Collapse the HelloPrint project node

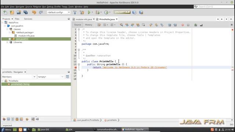tap(3, 23)
